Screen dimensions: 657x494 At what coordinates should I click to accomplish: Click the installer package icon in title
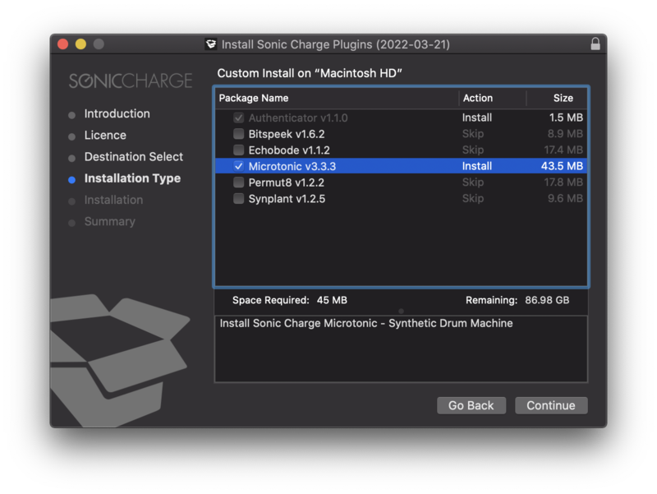tap(211, 44)
